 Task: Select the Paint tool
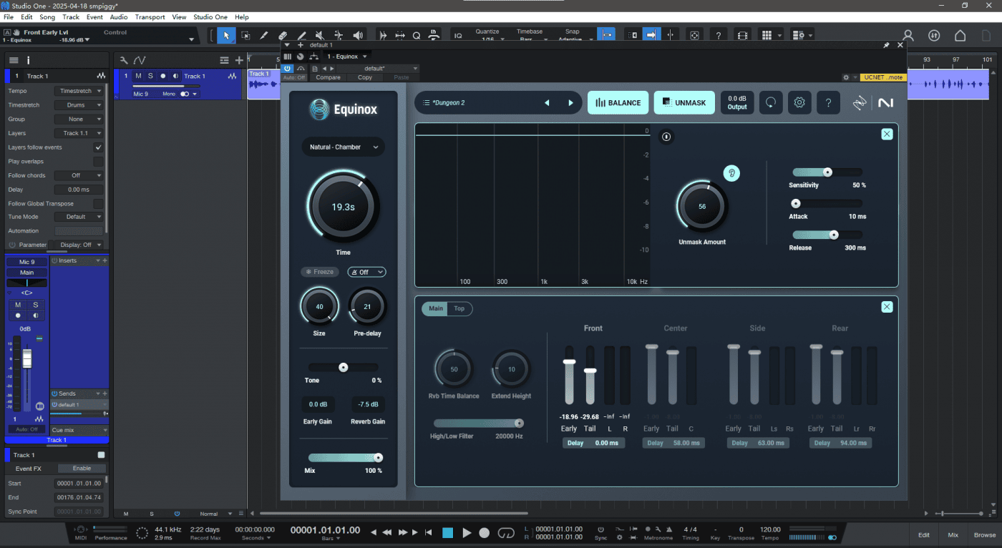(301, 35)
